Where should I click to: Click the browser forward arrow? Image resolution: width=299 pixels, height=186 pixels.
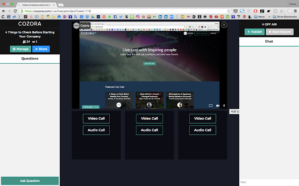click(x=9, y=11)
